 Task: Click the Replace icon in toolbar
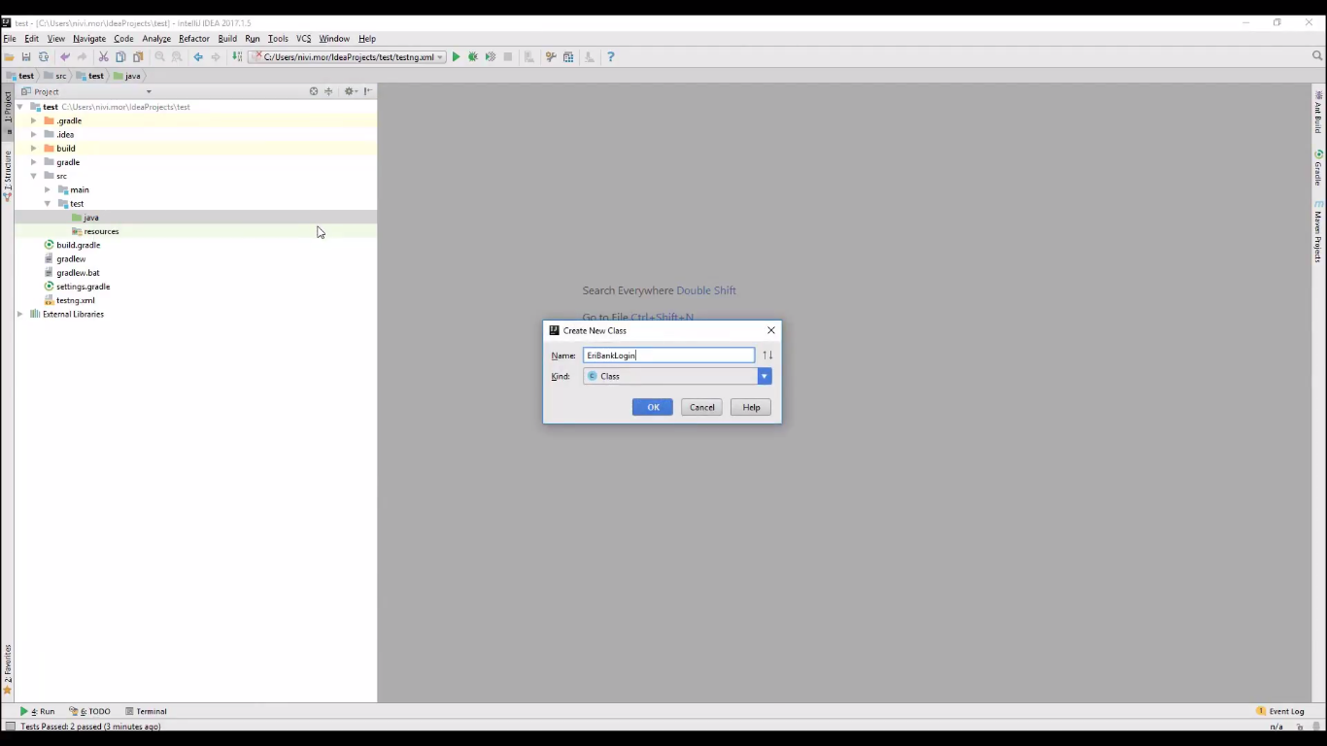coord(177,57)
